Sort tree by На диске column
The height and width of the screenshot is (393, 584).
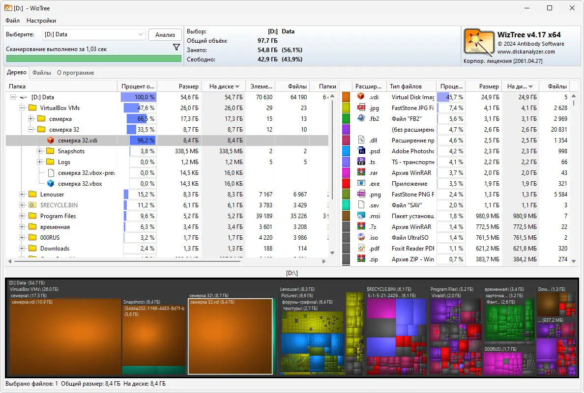point(224,86)
